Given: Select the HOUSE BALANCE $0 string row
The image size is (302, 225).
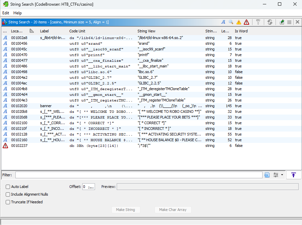Looking at the screenshot, I should pos(152,140).
